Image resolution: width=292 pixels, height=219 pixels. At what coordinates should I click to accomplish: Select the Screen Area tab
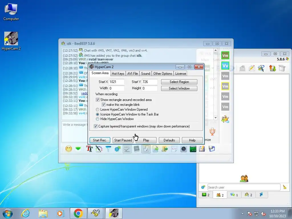(x=100, y=73)
